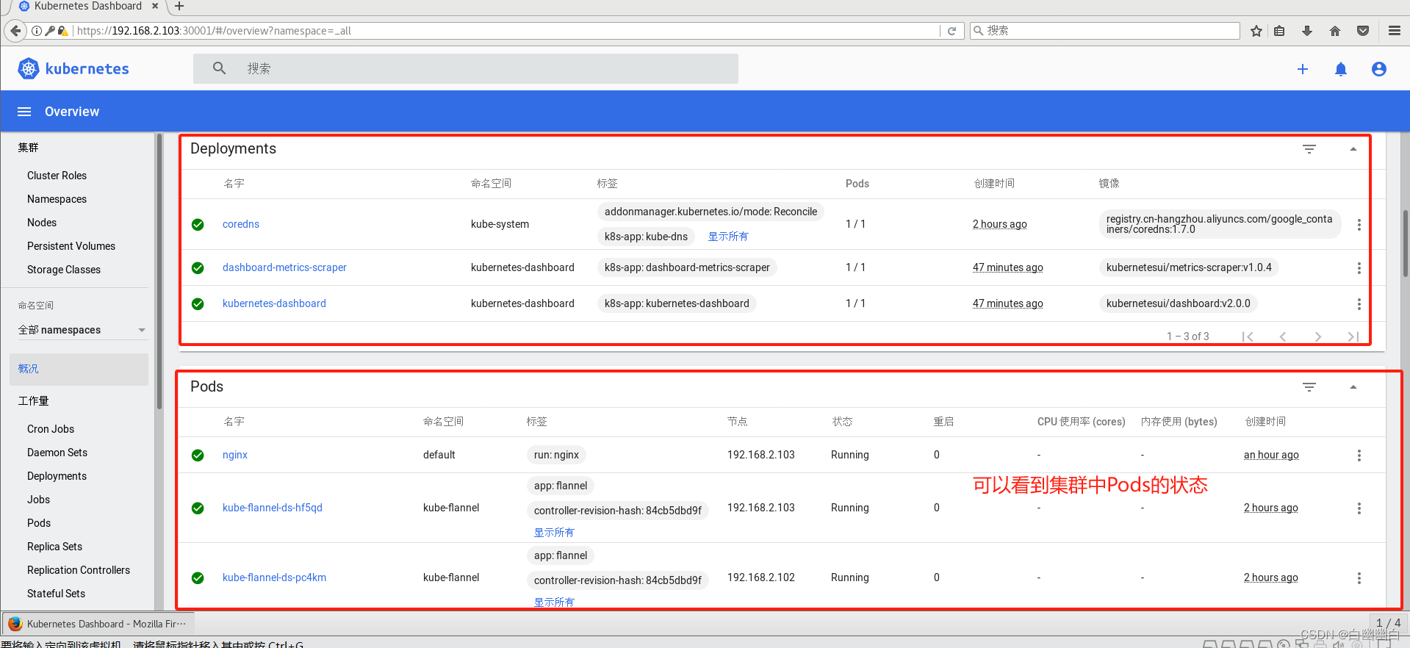This screenshot has width=1410, height=648.
Task: Open the kube-flannel-ds-pc4km pod link
Action: pos(274,577)
